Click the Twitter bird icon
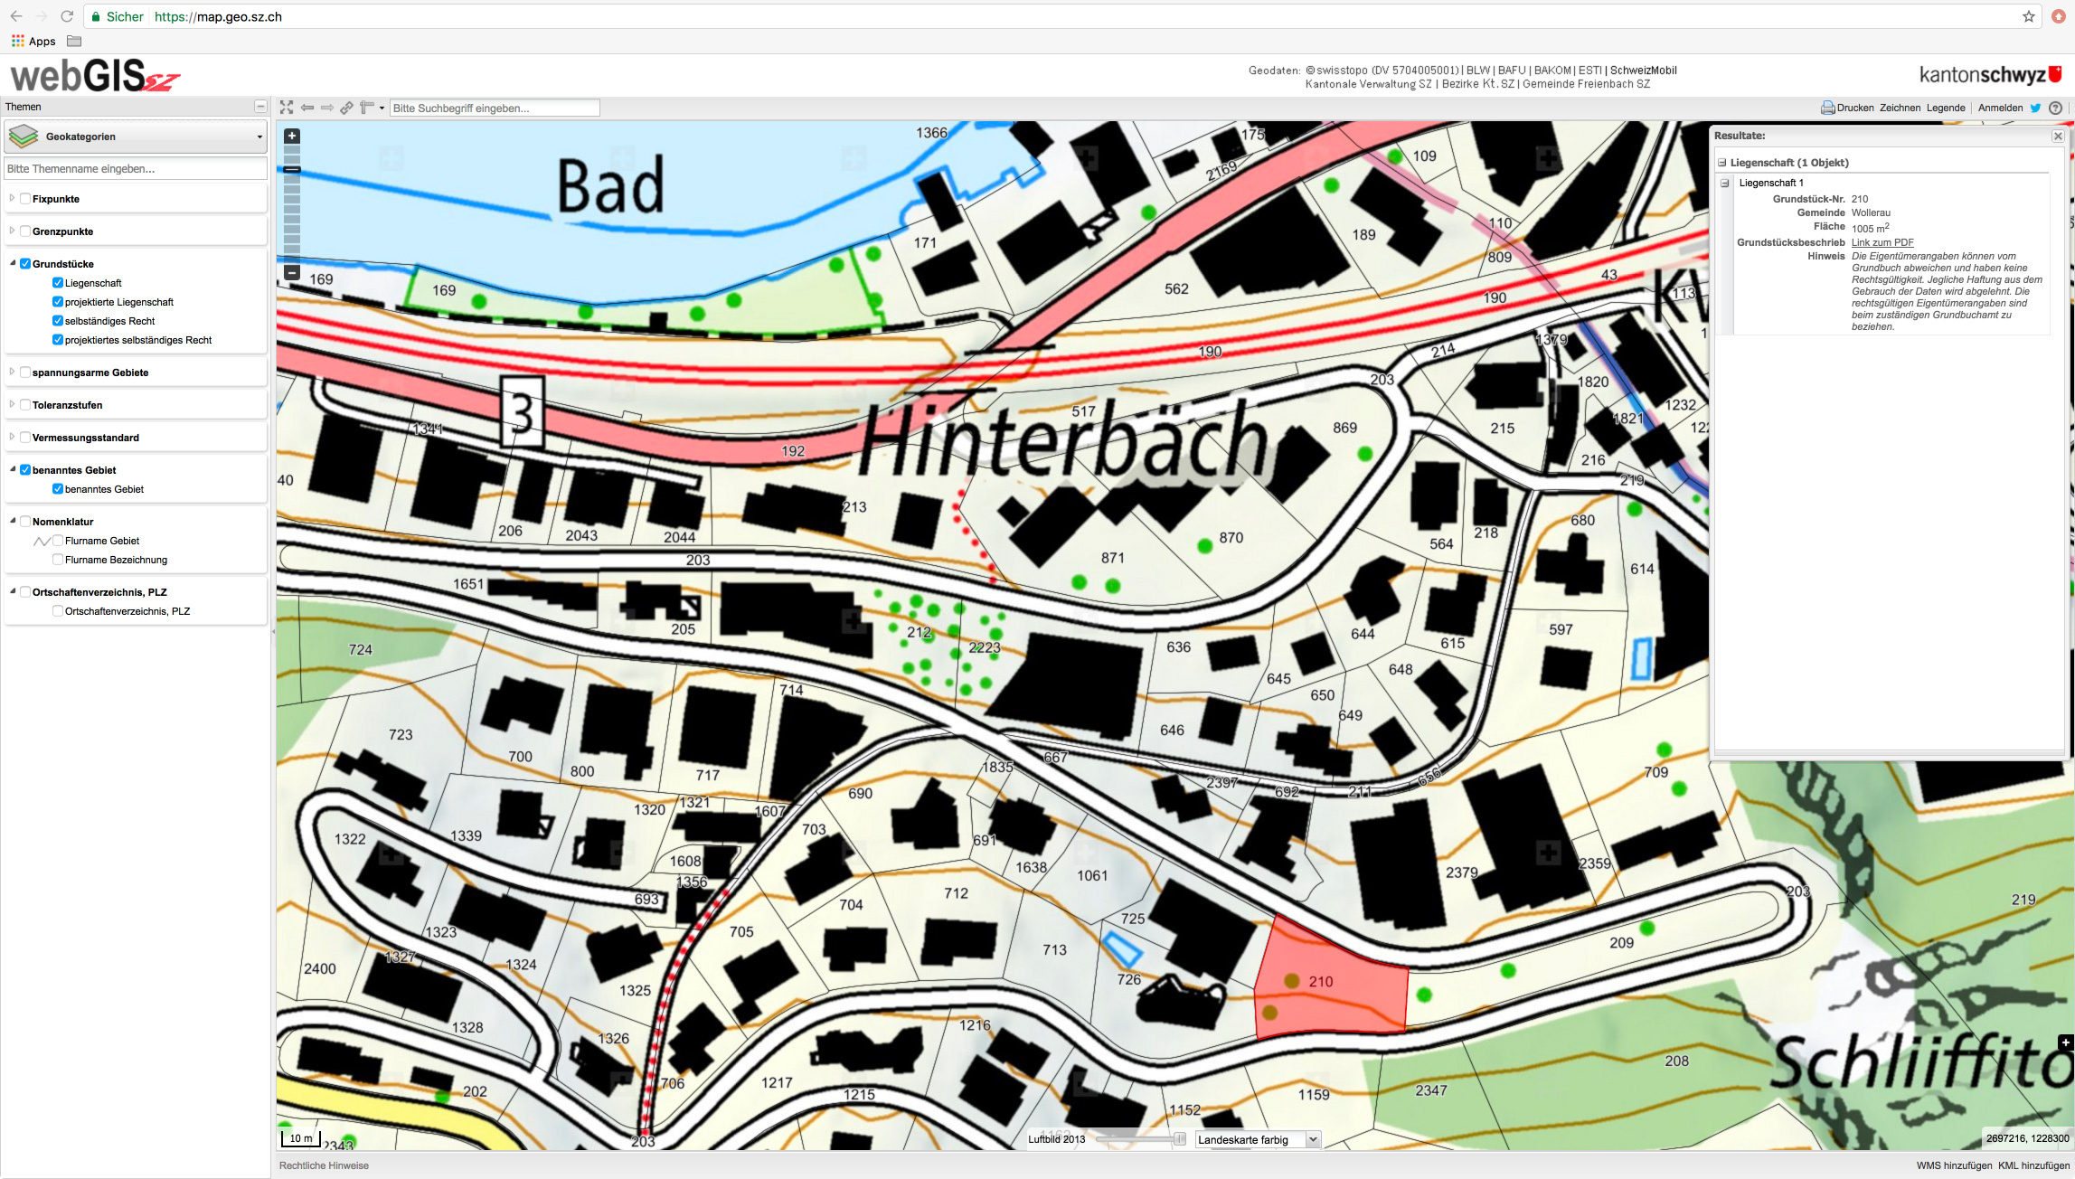 [x=2035, y=108]
